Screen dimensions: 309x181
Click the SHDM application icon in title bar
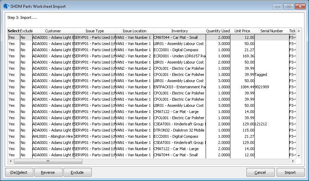(6, 6)
